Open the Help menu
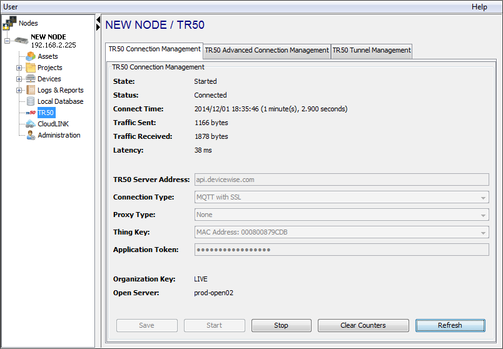 click(479, 7)
